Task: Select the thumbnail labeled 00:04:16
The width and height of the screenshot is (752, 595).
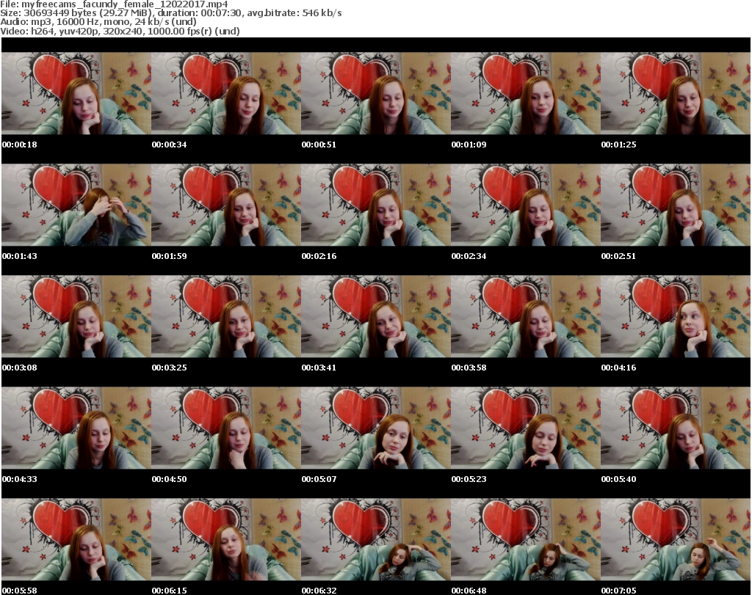Action: (676, 316)
